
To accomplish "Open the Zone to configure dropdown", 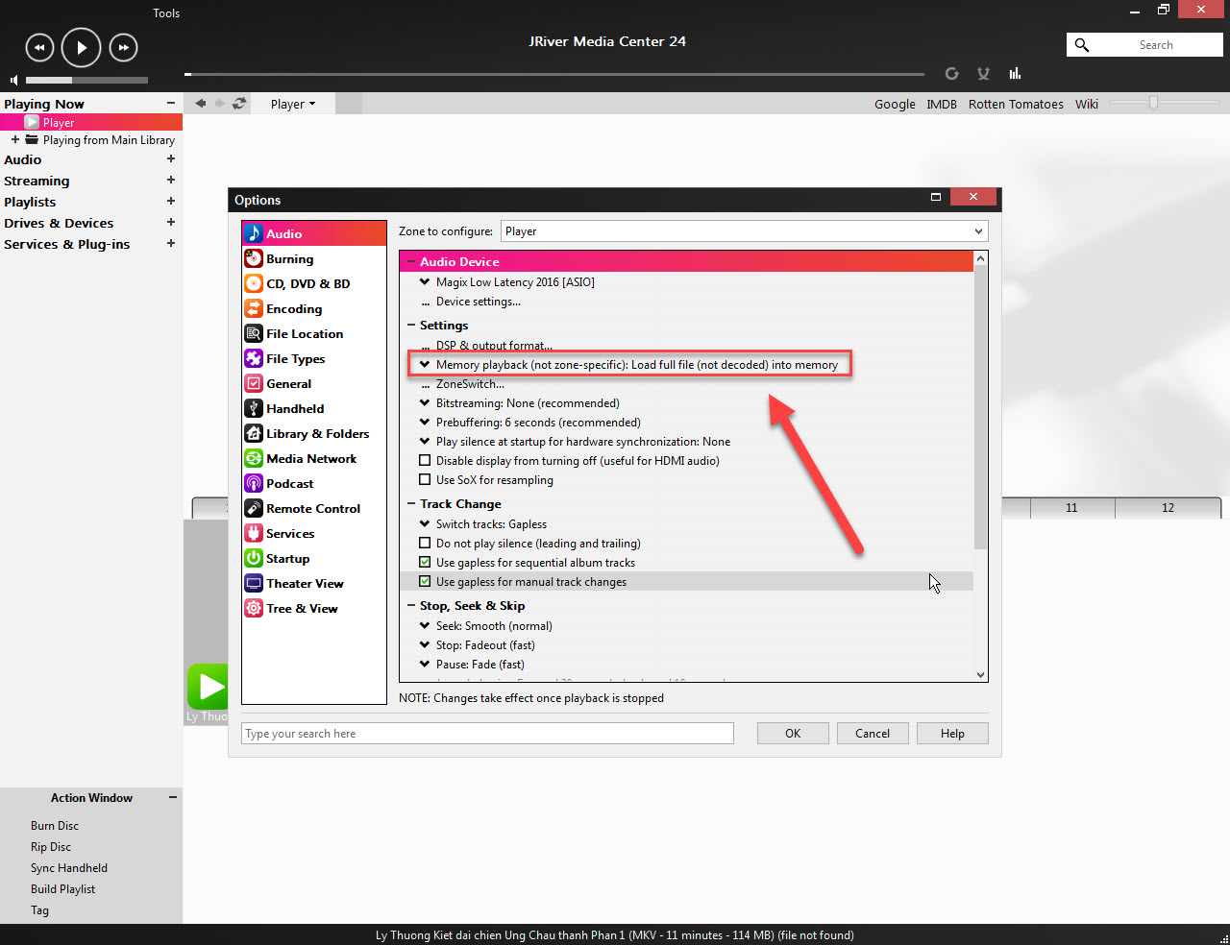I will click(x=744, y=231).
